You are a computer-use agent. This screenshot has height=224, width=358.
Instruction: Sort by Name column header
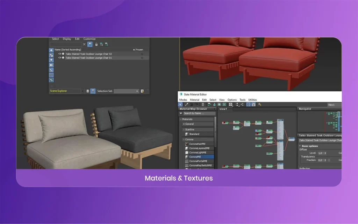point(67,50)
